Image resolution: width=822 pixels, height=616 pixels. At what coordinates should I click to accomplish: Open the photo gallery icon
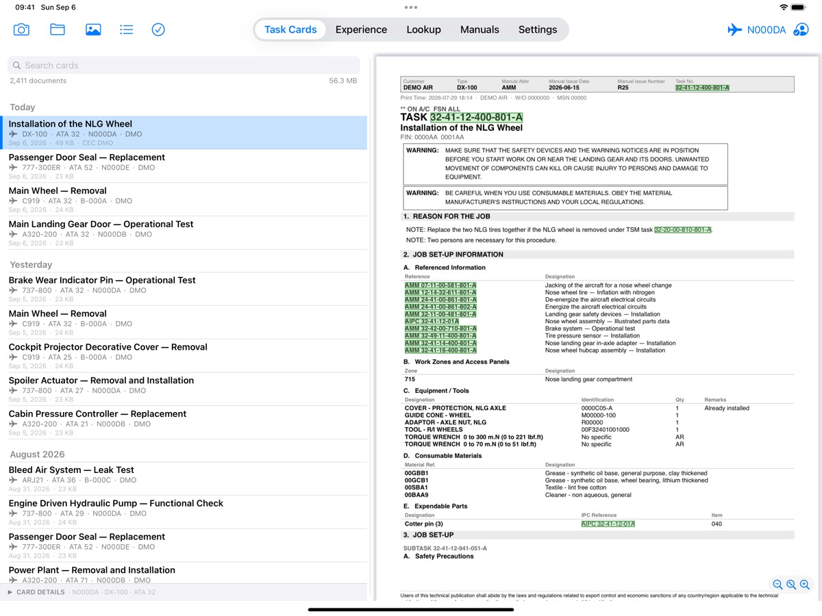tap(93, 29)
